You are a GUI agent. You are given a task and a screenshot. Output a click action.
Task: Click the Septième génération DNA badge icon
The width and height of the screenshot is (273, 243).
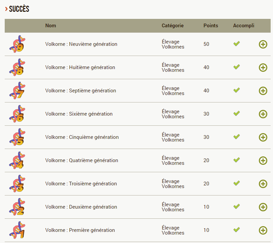click(18, 91)
